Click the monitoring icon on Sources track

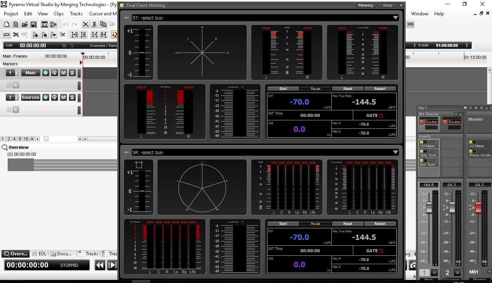54,97
